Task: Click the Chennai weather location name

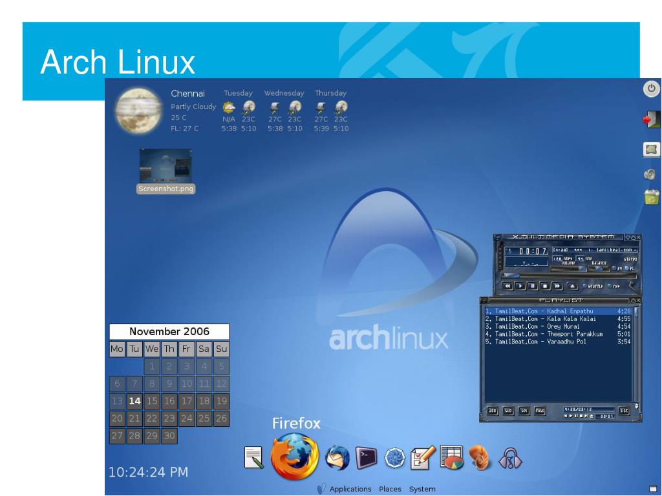Action: [188, 94]
